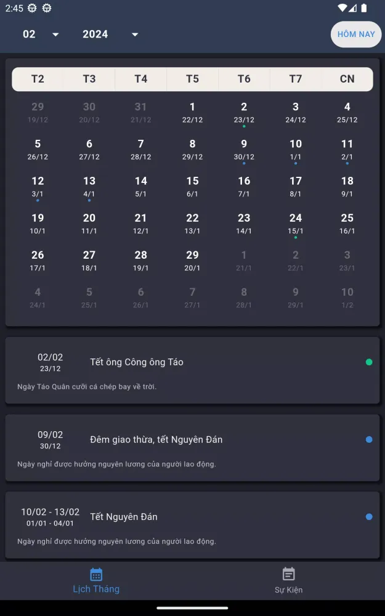Expand the month dropdown arrow next to 02
The image size is (385, 616).
pyautogui.click(x=55, y=34)
